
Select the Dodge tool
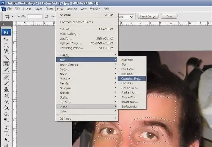6,120
